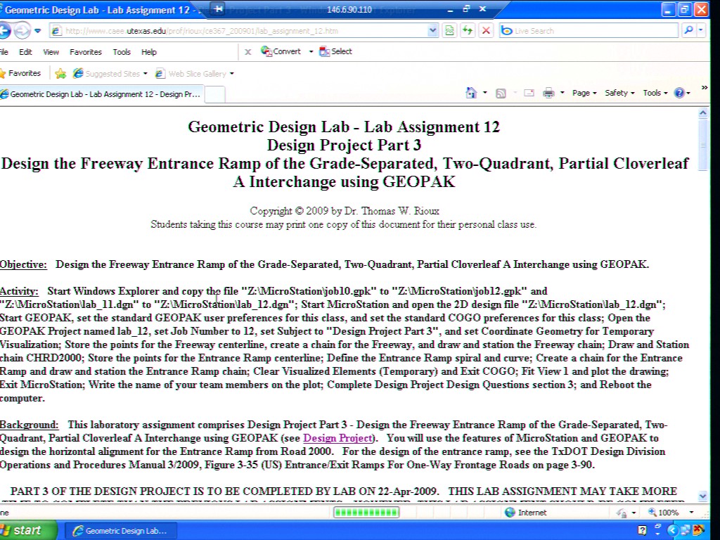This screenshot has width=720, height=540.
Task: Click the remote session minimize icon
Action: point(450,9)
